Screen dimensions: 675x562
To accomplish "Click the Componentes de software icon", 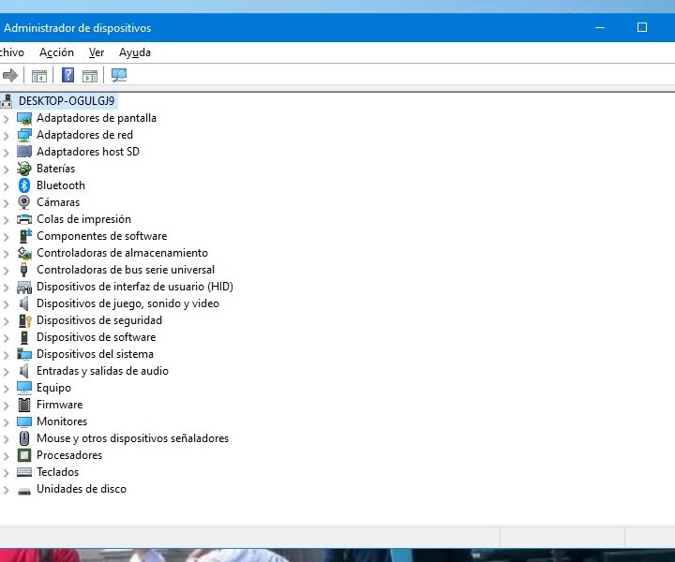I will point(25,236).
